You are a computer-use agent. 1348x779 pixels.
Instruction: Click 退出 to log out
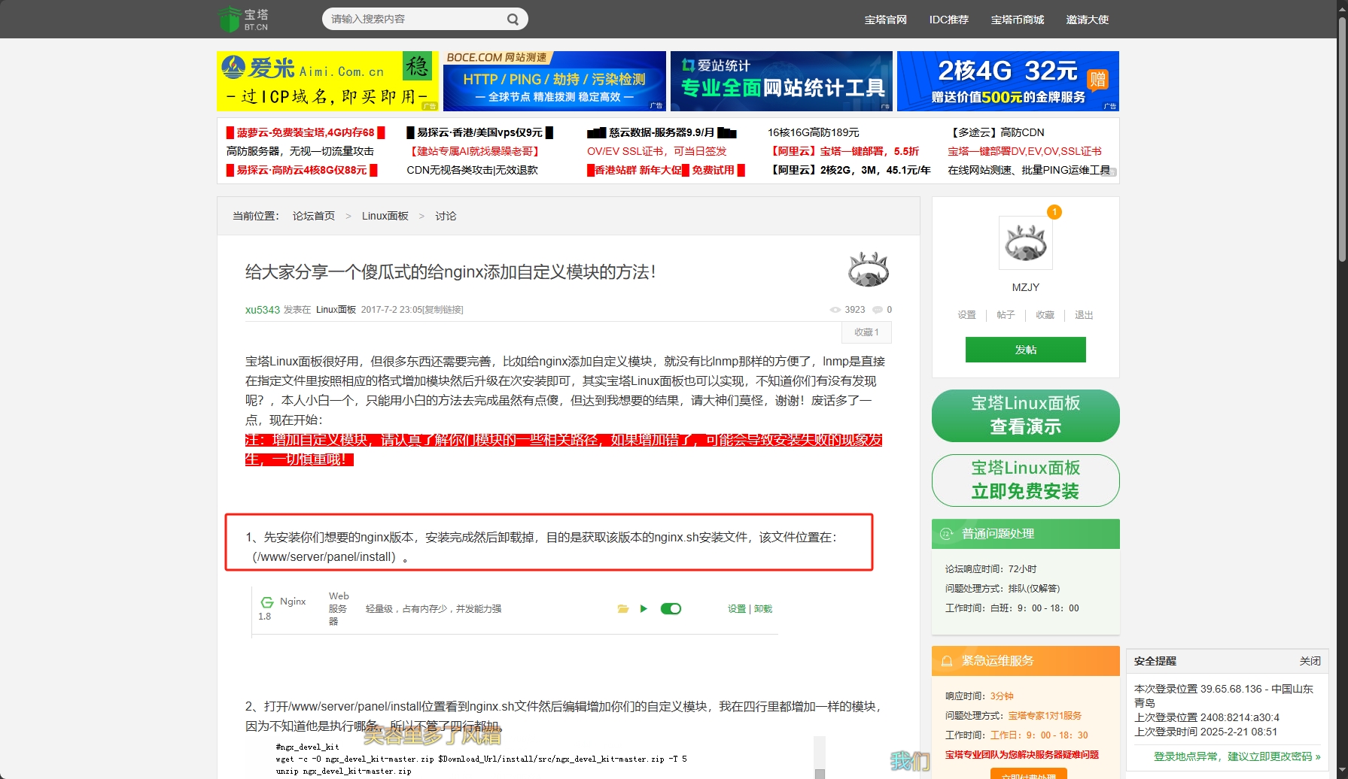click(x=1083, y=315)
